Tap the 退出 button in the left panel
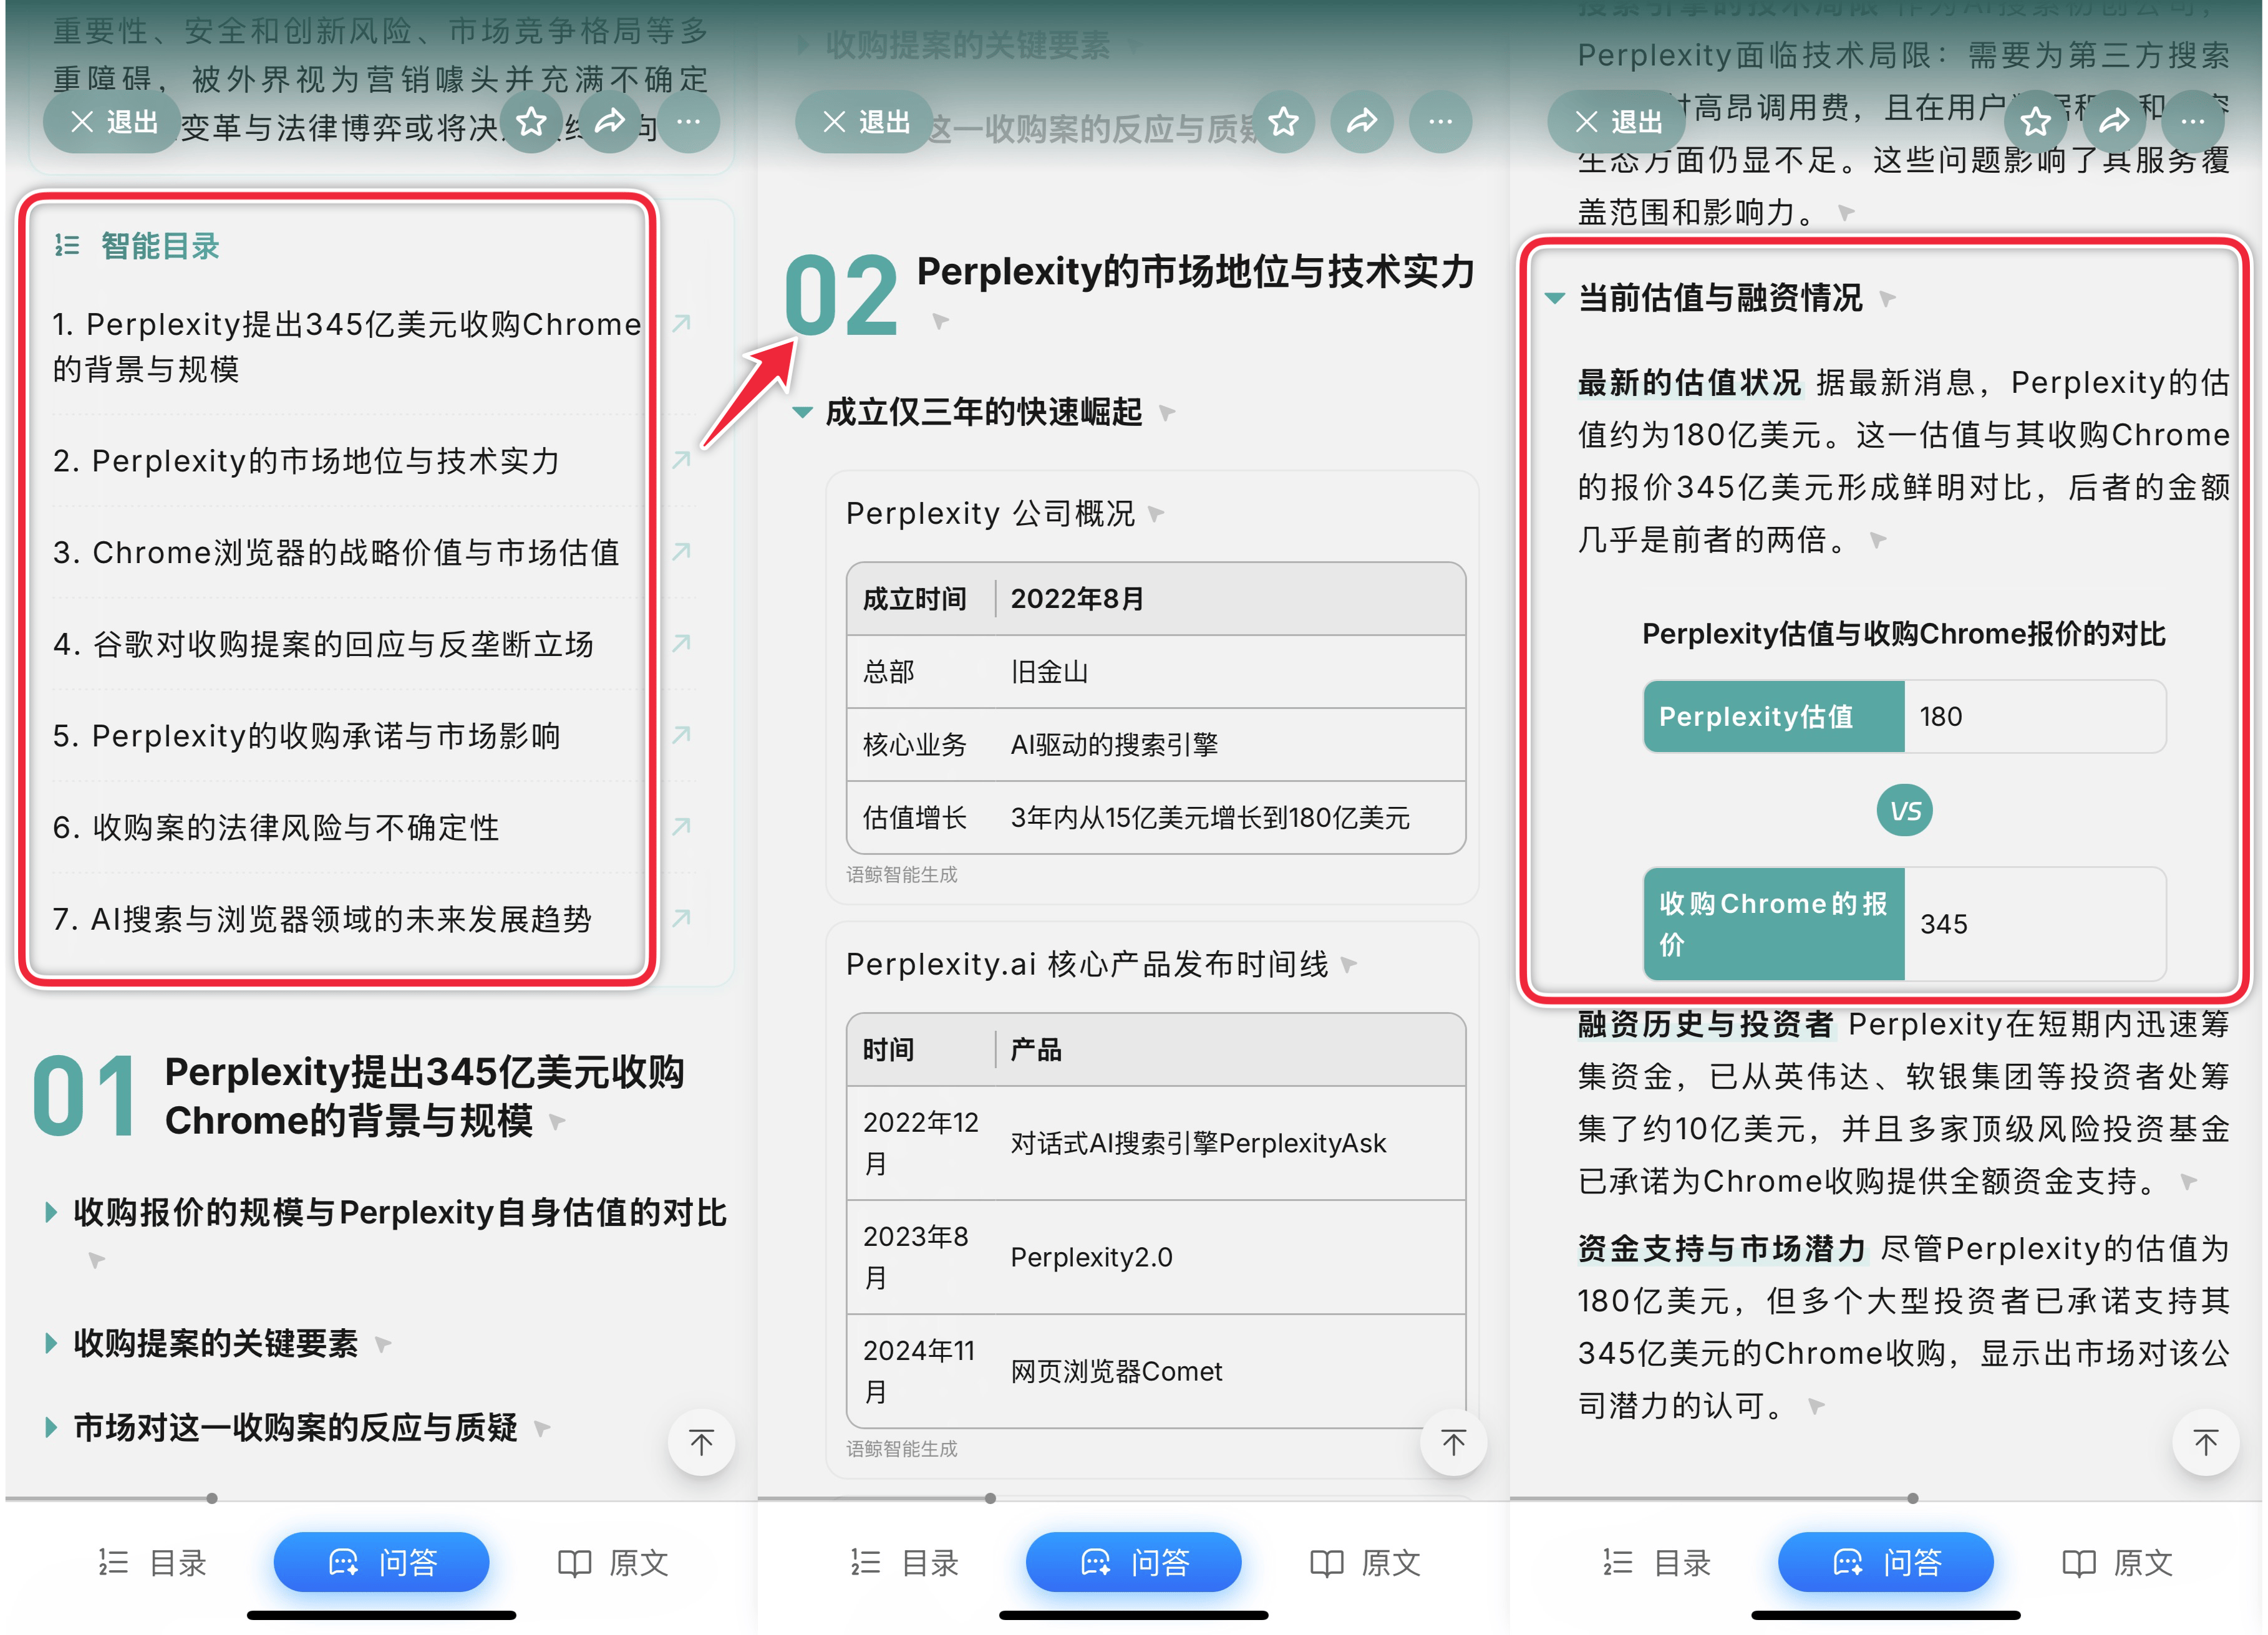This screenshot has height=1635, width=2268. (x=111, y=122)
